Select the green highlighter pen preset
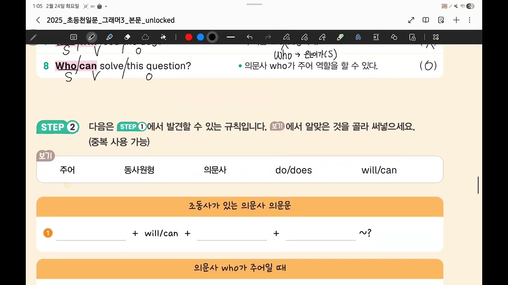The width and height of the screenshot is (508, 285). (x=340, y=37)
